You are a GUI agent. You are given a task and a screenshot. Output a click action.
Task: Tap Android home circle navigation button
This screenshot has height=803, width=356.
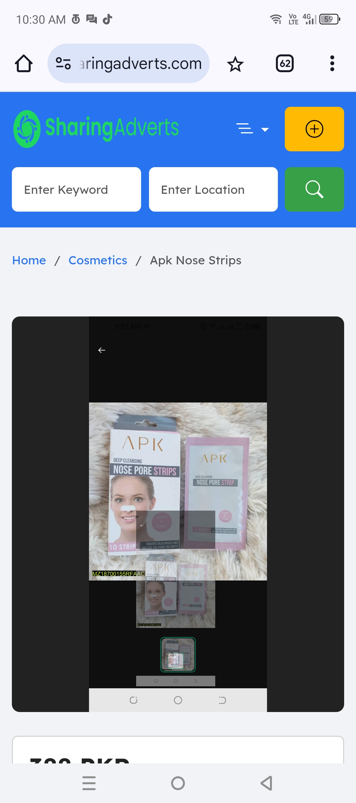click(x=178, y=783)
